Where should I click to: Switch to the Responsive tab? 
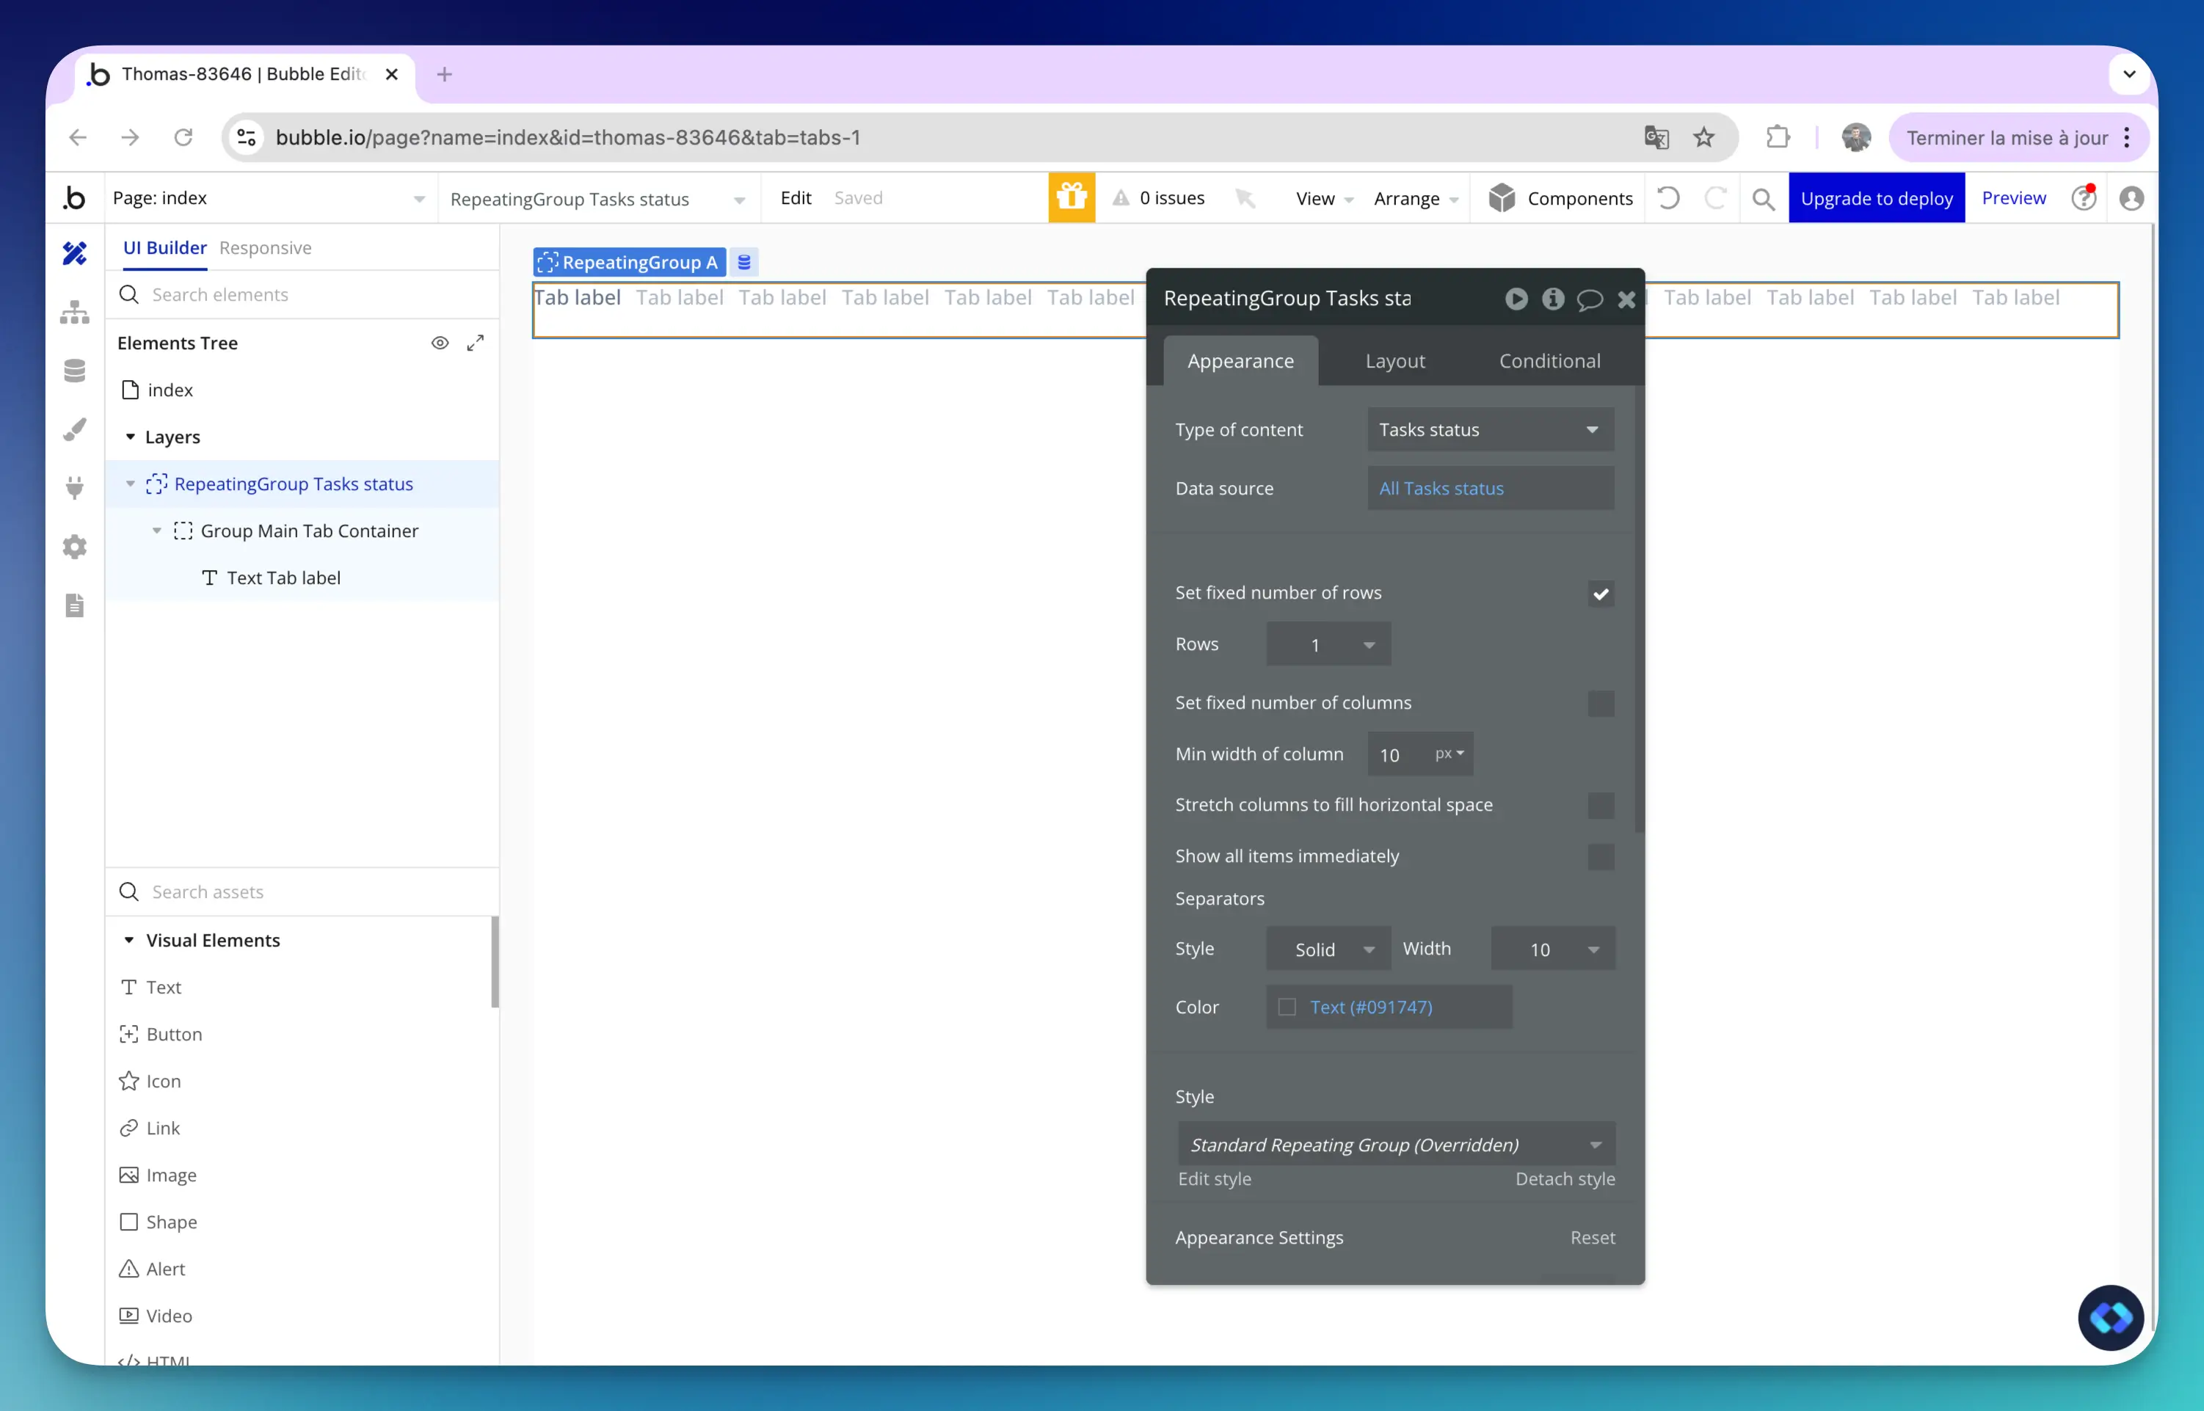(x=265, y=247)
